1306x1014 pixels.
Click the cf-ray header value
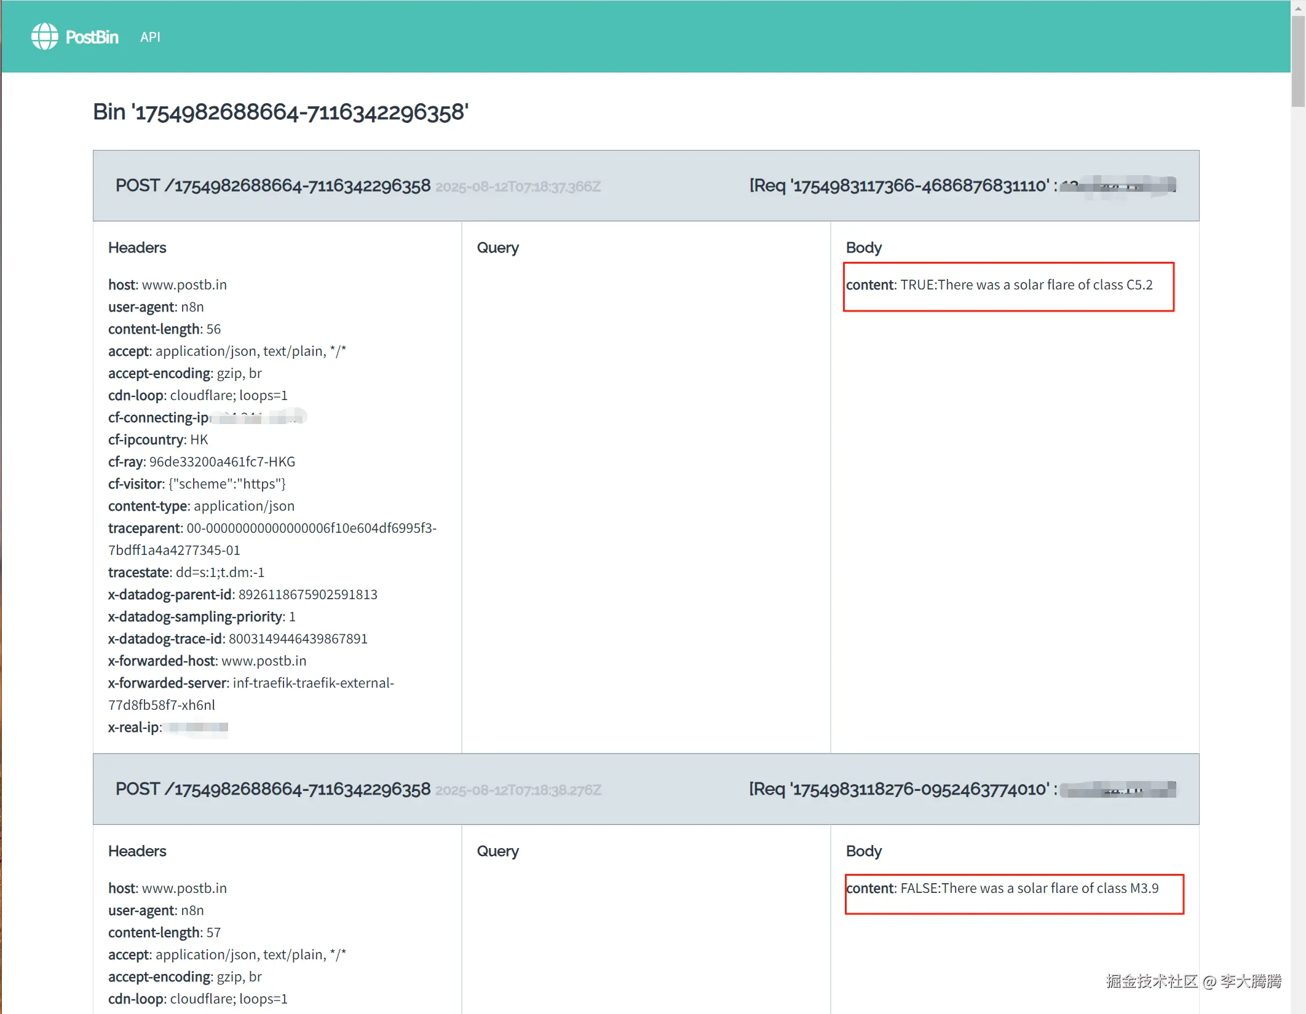click(x=222, y=462)
